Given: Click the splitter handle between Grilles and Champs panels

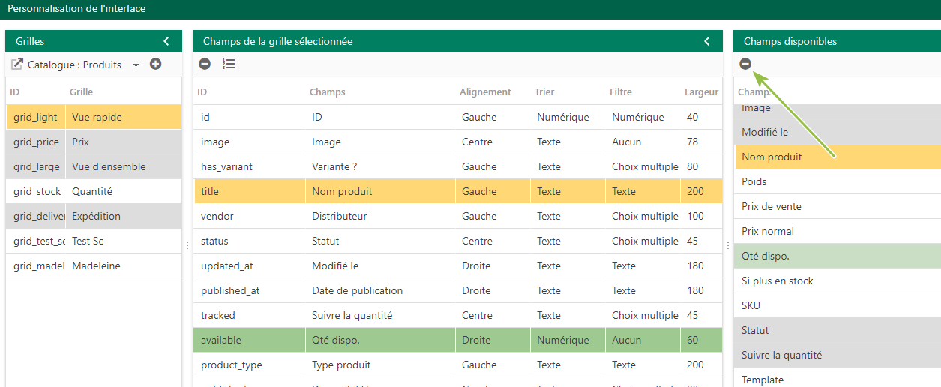Looking at the screenshot, I should pos(187,245).
